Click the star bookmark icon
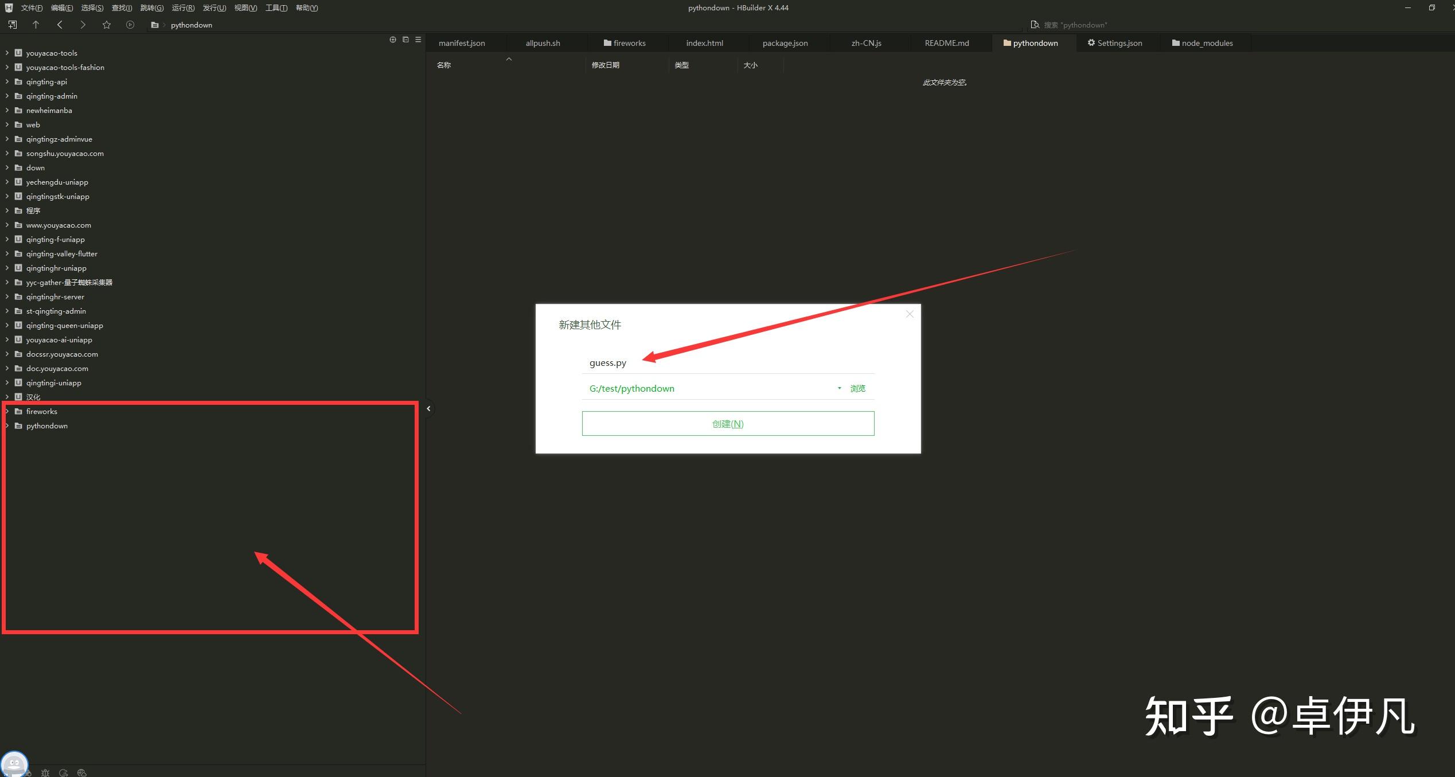The height and width of the screenshot is (777, 1455). [x=107, y=25]
